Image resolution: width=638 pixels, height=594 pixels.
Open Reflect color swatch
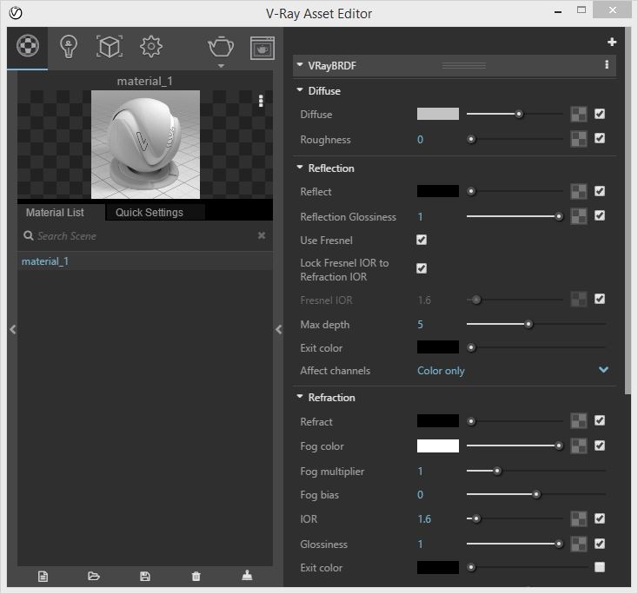pos(438,191)
